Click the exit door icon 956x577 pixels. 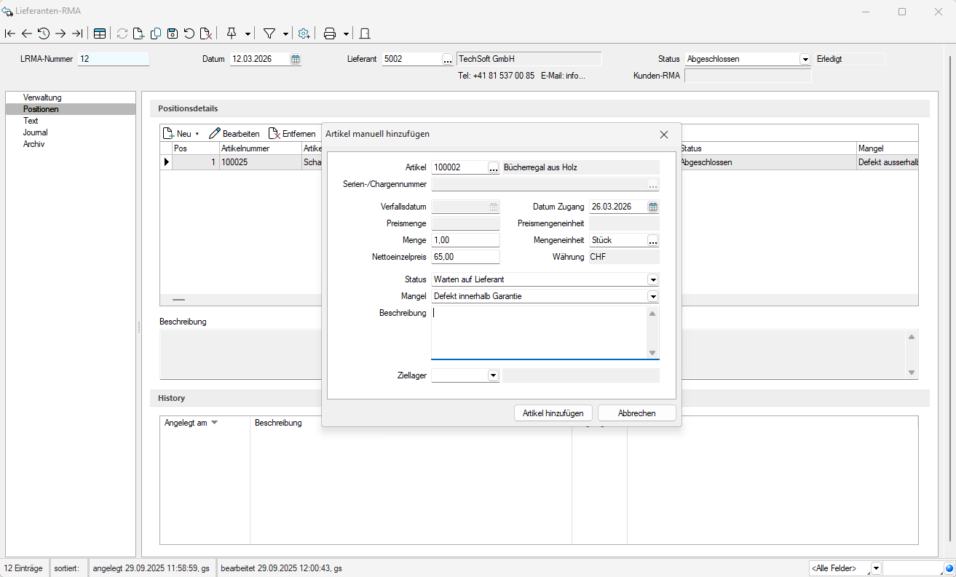pos(366,33)
